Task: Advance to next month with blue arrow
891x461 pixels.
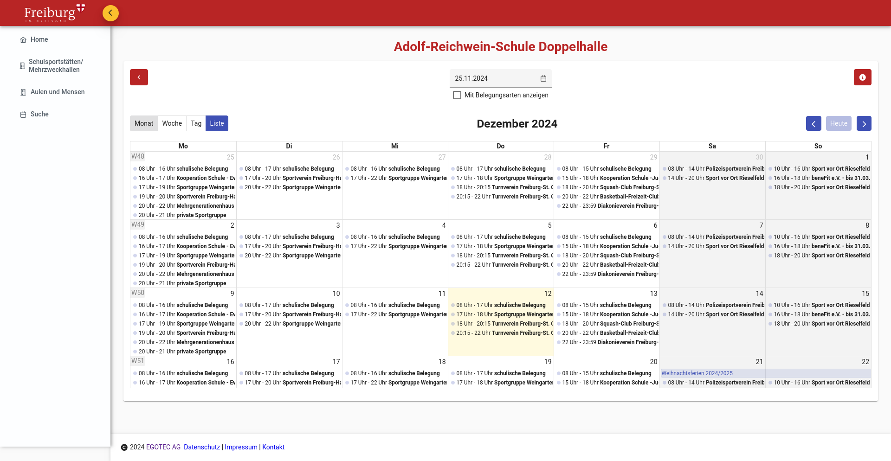Action: [864, 123]
